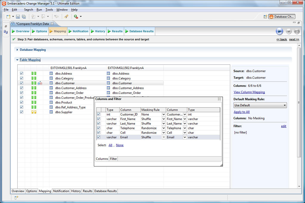Click the minimize editor area icon
The image size is (305, 203).
tap(294, 23)
